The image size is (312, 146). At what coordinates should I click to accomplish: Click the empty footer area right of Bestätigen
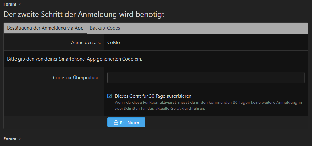pos(225,123)
